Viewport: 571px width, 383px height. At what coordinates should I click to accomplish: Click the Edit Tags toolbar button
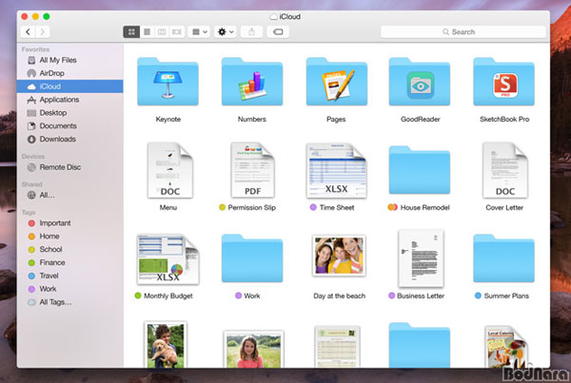coord(278,32)
